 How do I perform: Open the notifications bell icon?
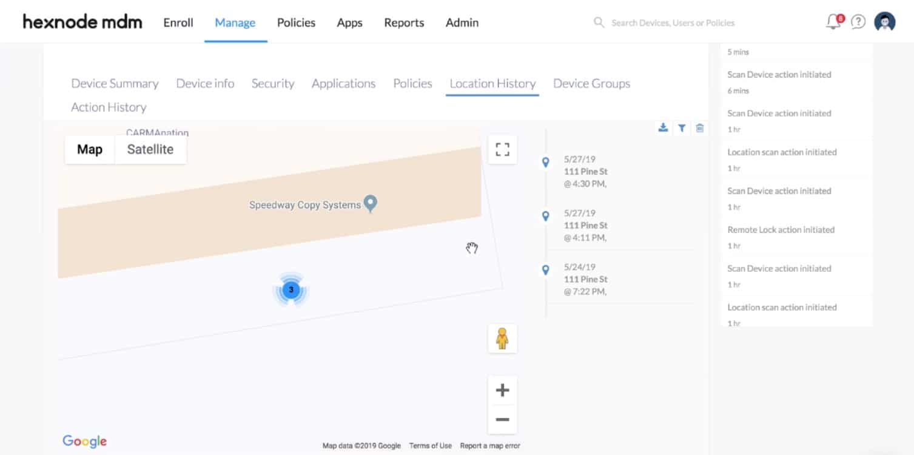(x=834, y=22)
